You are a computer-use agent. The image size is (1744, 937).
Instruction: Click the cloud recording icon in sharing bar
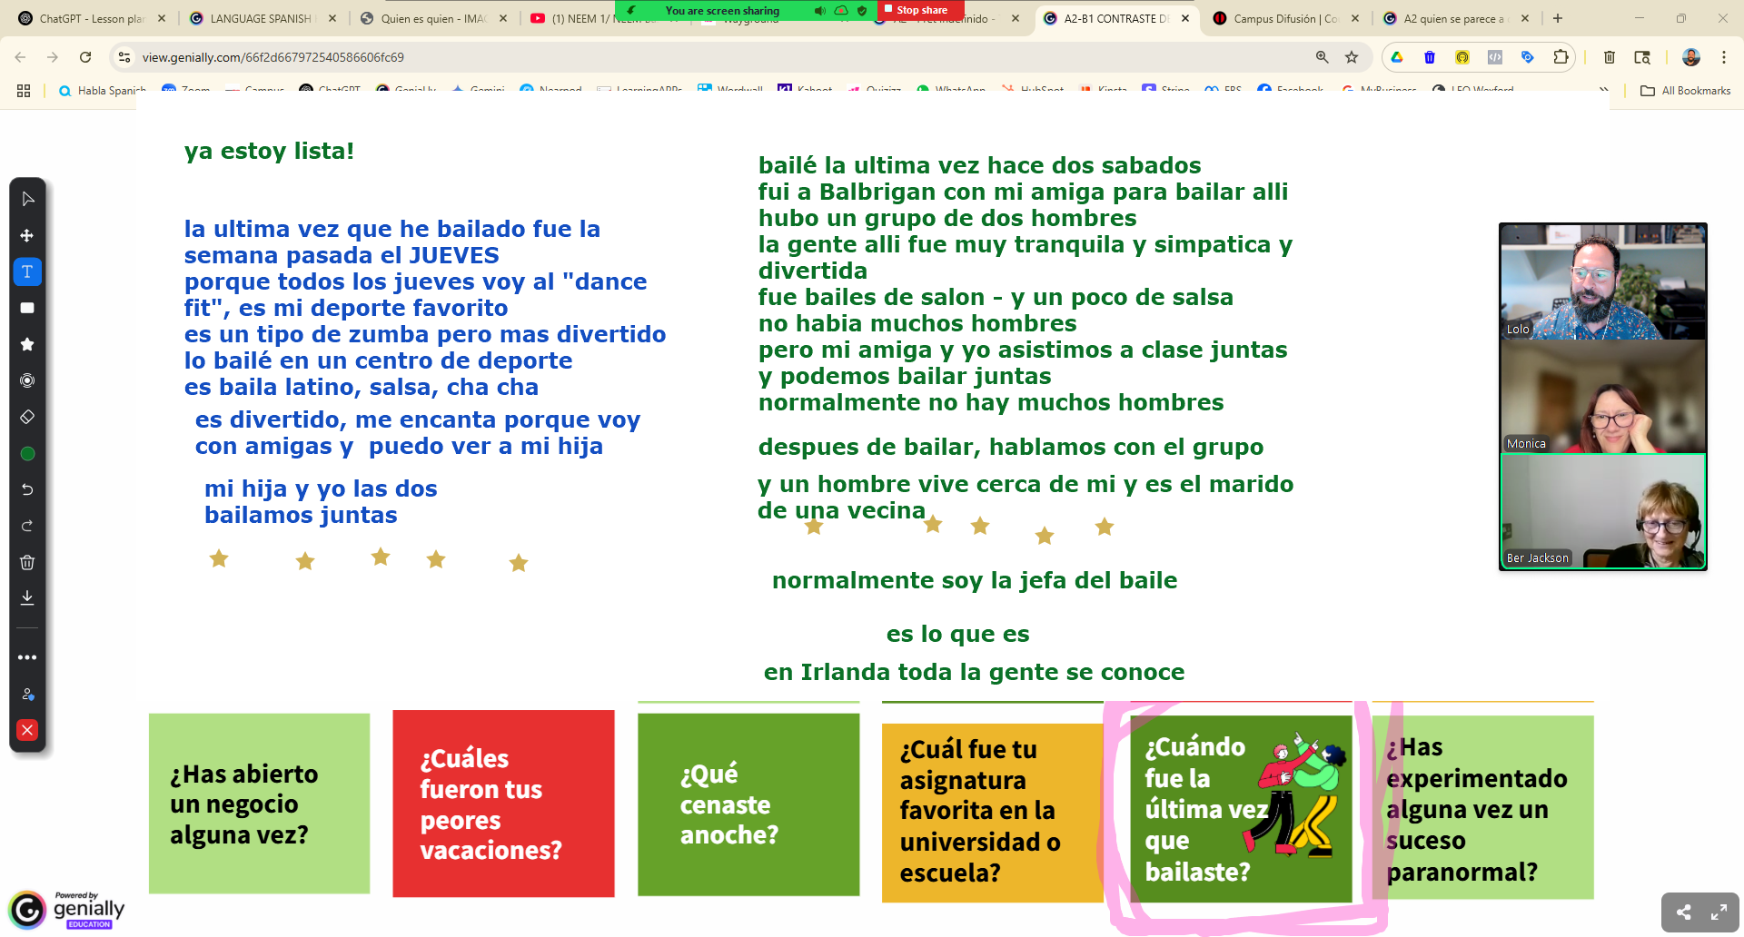coord(841,11)
